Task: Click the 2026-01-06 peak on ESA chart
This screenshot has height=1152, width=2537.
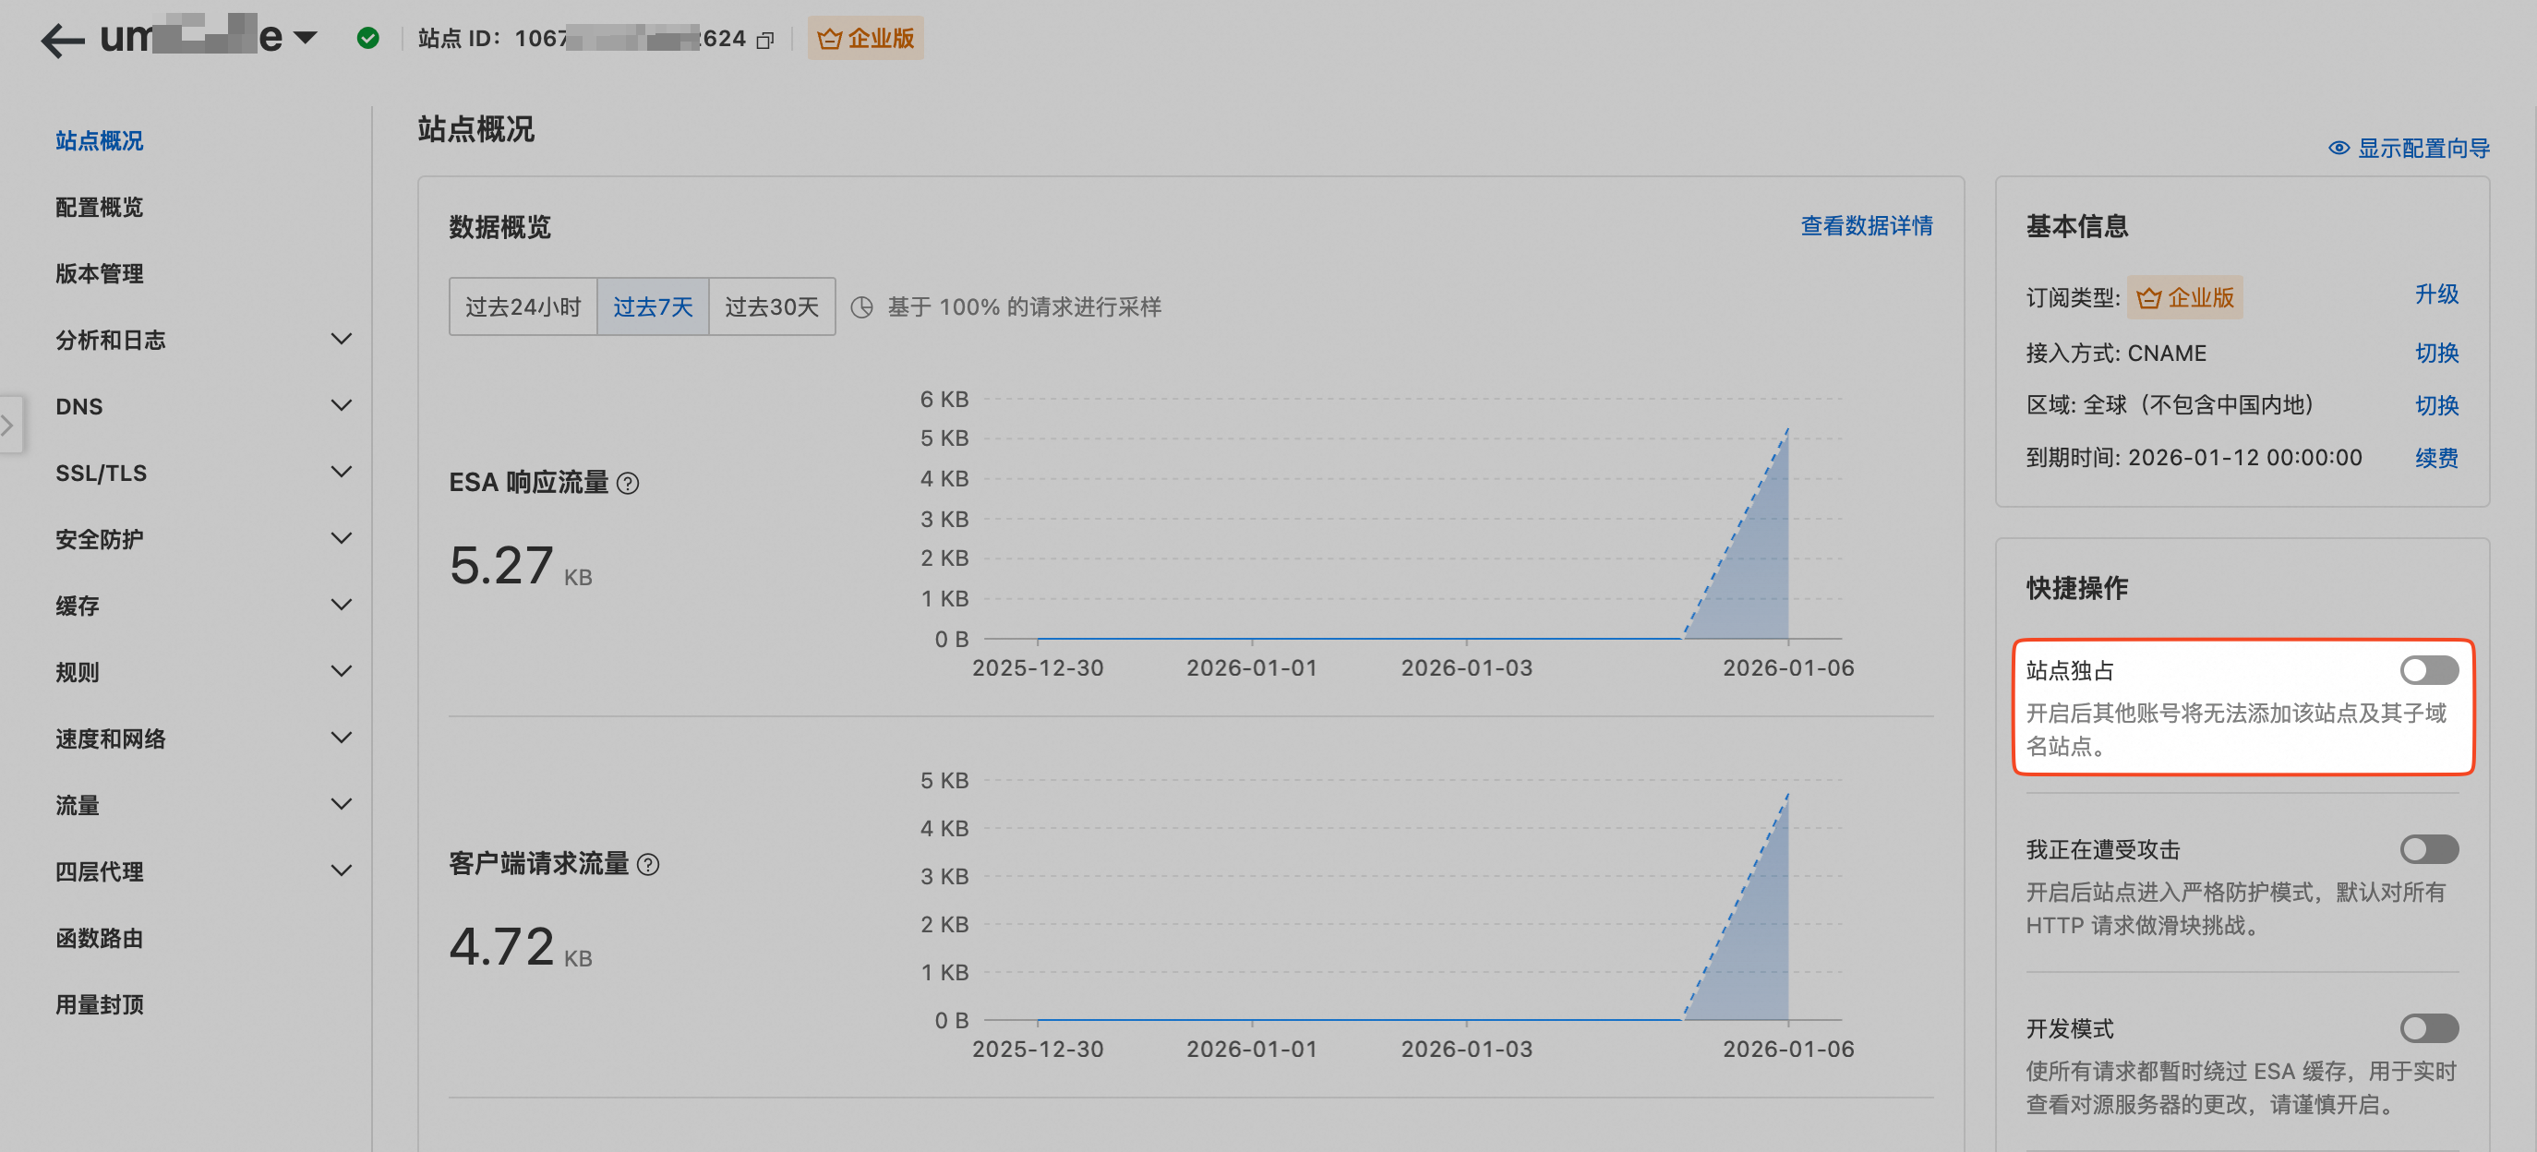Action: point(1786,431)
